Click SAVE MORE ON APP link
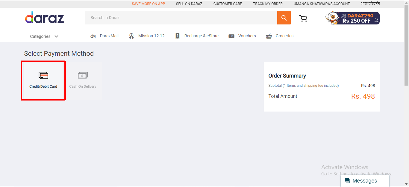 click(149, 4)
